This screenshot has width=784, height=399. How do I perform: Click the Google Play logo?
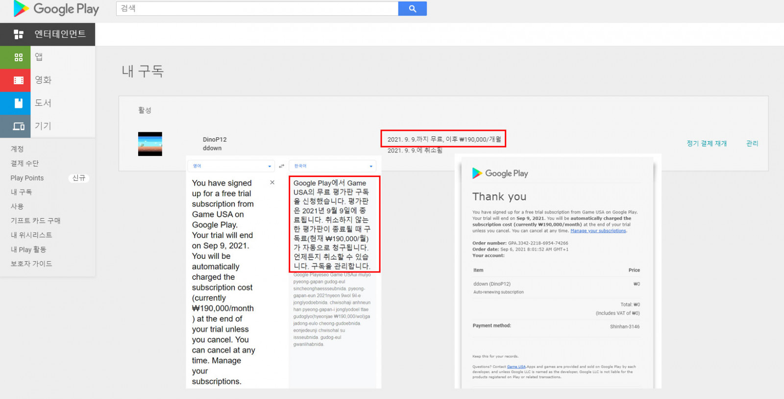(x=56, y=9)
